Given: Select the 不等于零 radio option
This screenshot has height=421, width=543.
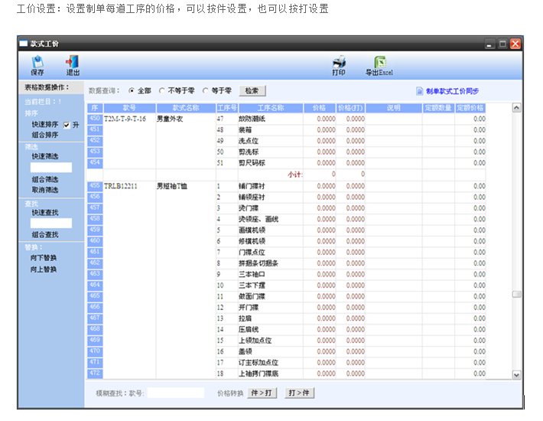Looking at the screenshot, I should (x=162, y=91).
